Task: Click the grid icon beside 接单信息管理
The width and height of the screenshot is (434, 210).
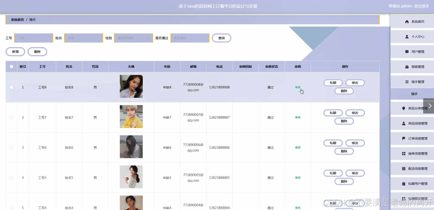Action: pyautogui.click(x=403, y=154)
